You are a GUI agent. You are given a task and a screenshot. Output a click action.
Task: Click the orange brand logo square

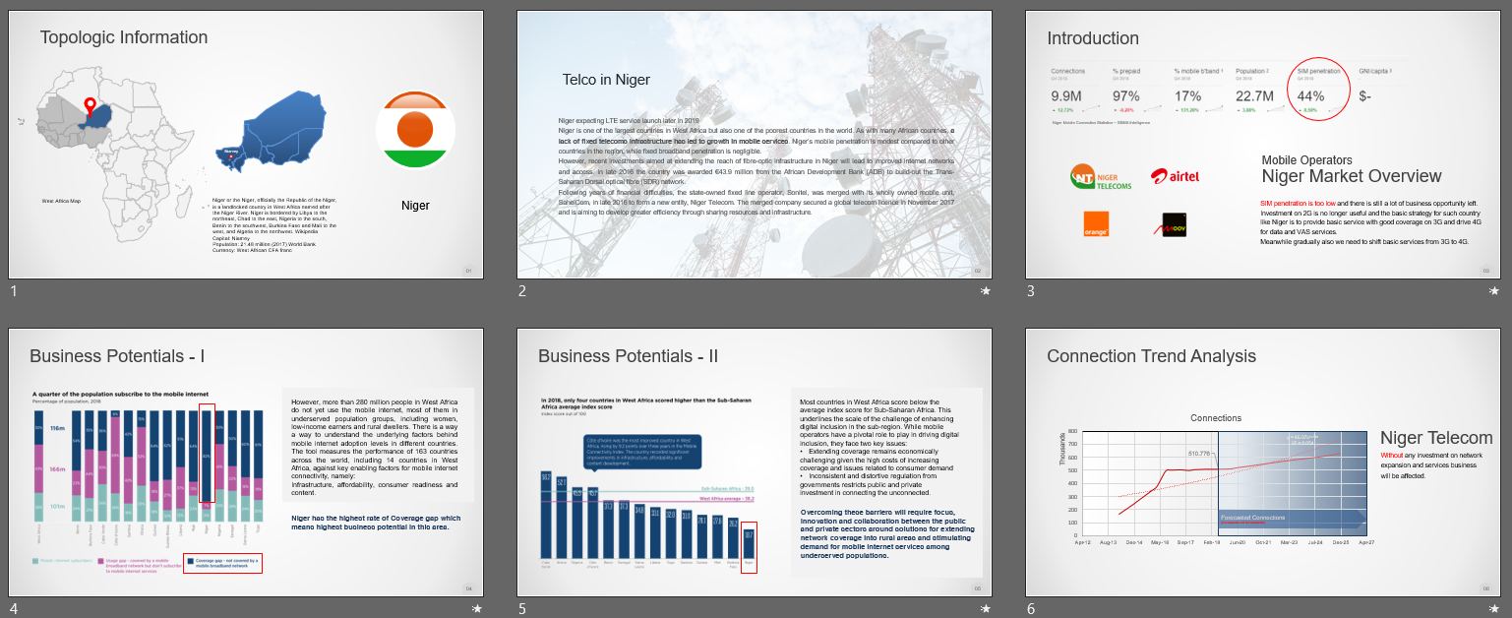[x=1095, y=224]
